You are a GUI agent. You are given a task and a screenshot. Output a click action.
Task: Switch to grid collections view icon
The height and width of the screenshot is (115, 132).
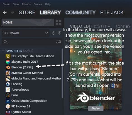(x=59, y=22)
